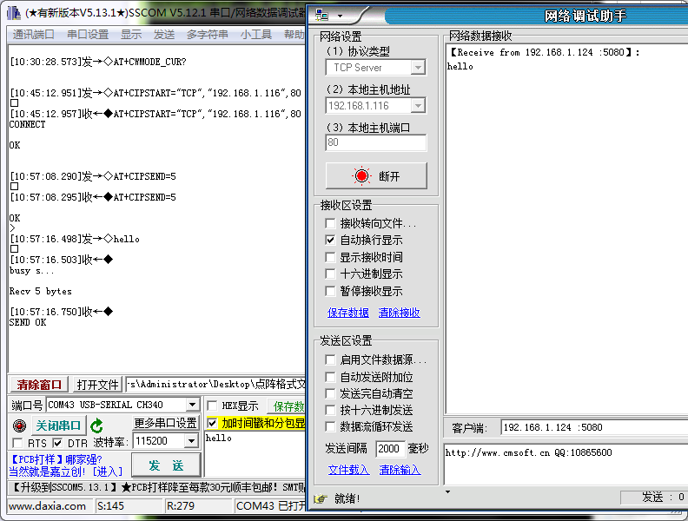Click the www.daxia.com status bar text
Viewport: 688px width, 521px height.
[48, 506]
